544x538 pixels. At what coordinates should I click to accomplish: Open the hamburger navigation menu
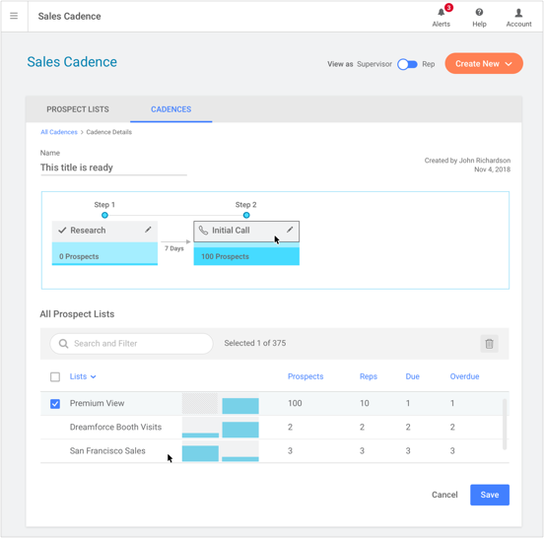(x=14, y=16)
